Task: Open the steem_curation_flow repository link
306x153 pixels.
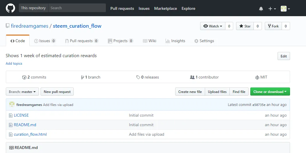Action: pyautogui.click(x=77, y=26)
